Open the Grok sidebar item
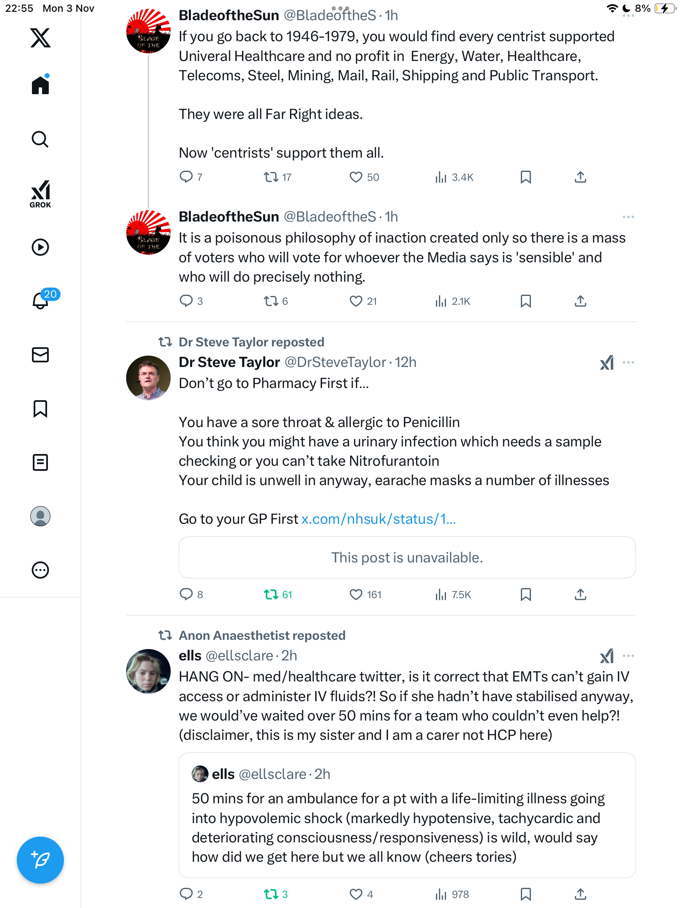Image resolution: width=681 pixels, height=908 pixels. [x=40, y=194]
